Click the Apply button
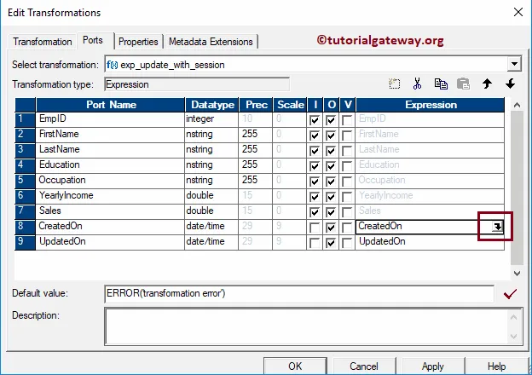The height and width of the screenshot is (375, 532). (x=432, y=366)
